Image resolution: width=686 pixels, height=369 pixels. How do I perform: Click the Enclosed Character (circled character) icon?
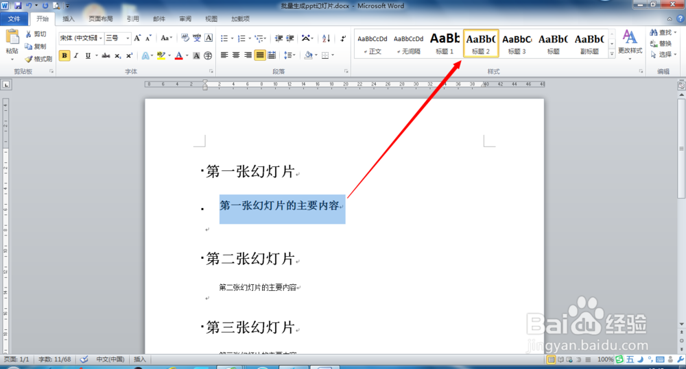208,55
